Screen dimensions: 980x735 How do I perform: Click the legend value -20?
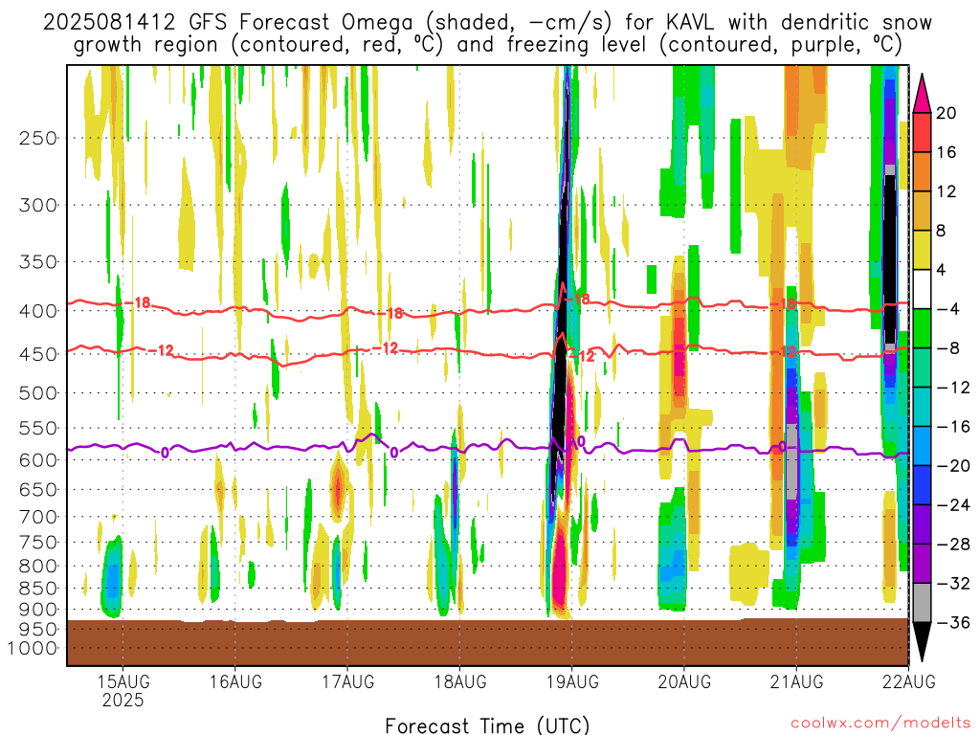pos(954,466)
